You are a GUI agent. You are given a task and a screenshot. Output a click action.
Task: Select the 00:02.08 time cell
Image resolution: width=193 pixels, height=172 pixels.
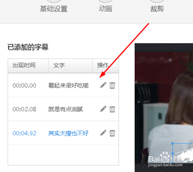24,109
